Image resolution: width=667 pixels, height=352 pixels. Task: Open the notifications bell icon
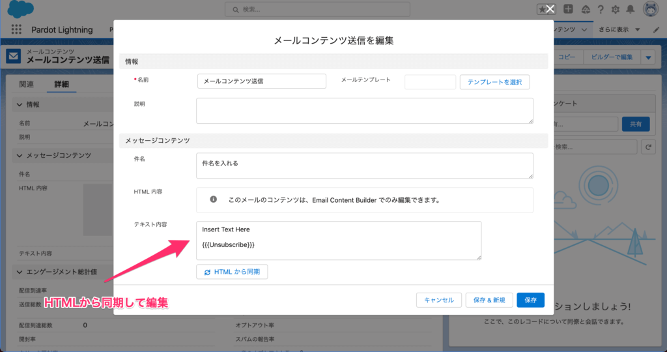point(631,9)
